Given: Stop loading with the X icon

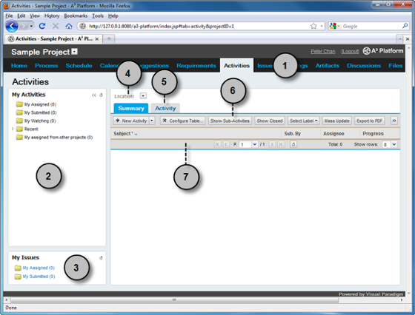Looking at the screenshot, I should click(x=56, y=26).
